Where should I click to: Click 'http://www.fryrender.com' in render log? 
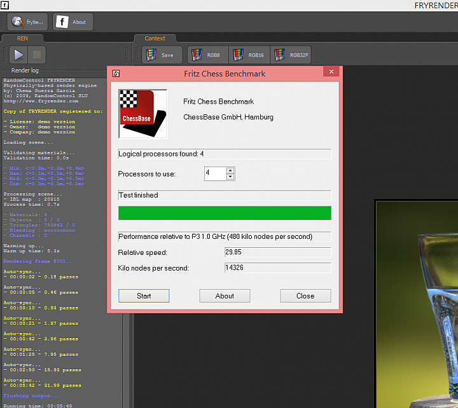tap(41, 101)
